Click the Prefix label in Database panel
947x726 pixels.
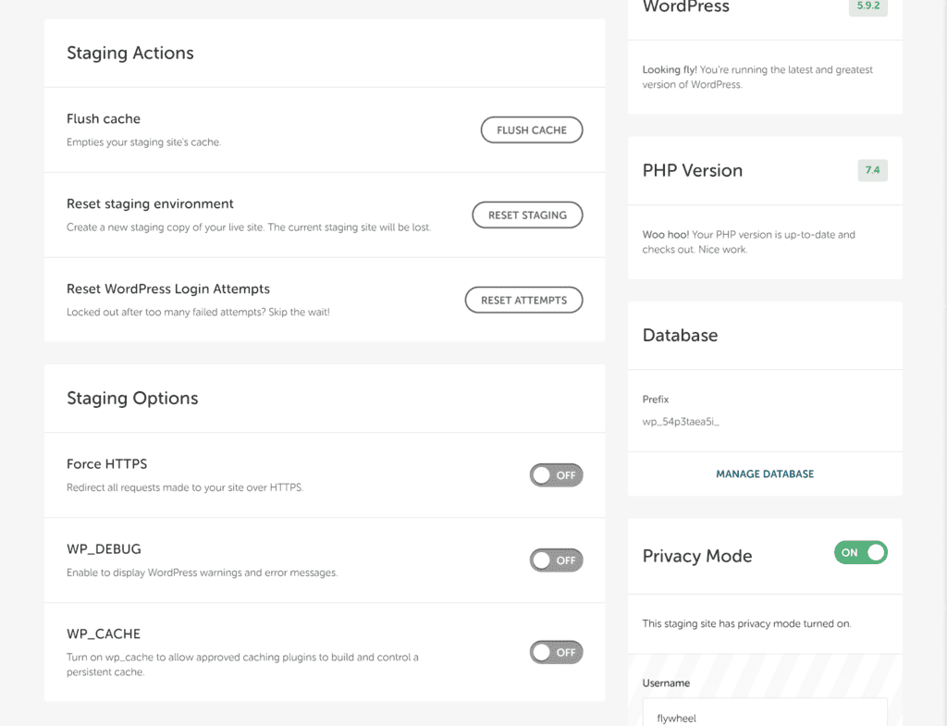pos(656,400)
